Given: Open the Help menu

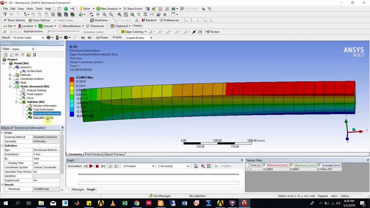Looking at the screenshot, I should [x=48, y=9].
